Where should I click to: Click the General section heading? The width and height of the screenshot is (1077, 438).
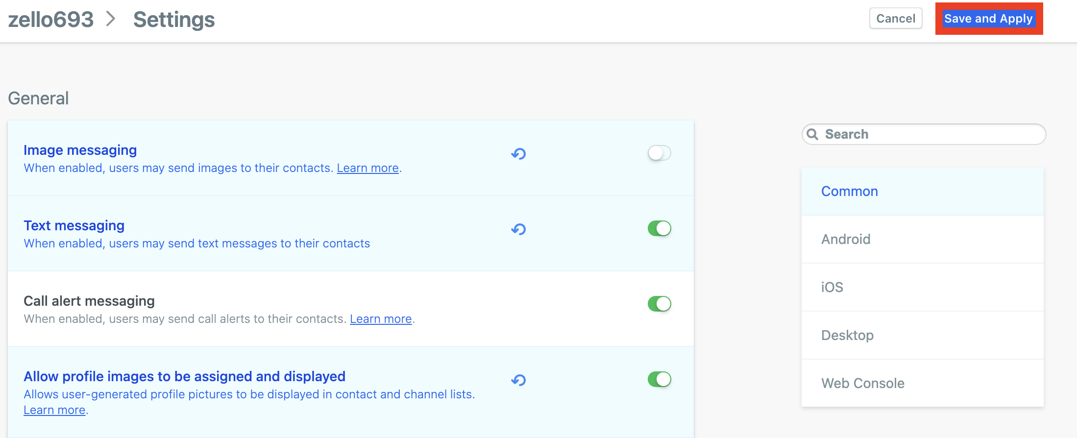pyautogui.click(x=38, y=98)
